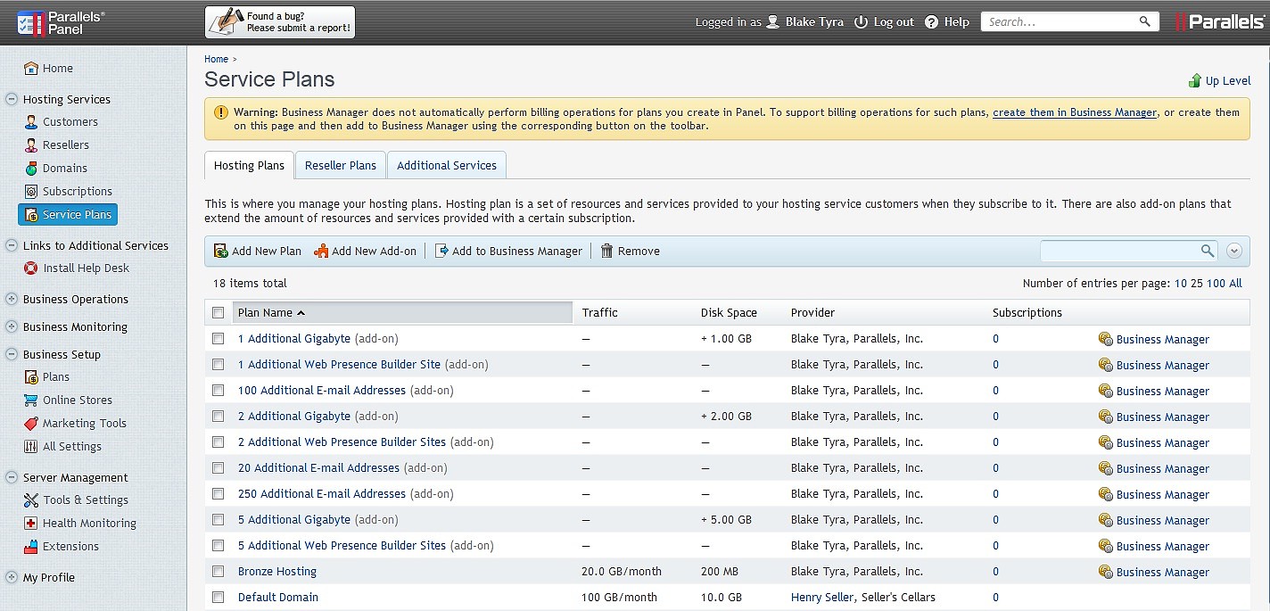Click the magnifier icon in the list search box
The image size is (1270, 611).
pyautogui.click(x=1208, y=251)
